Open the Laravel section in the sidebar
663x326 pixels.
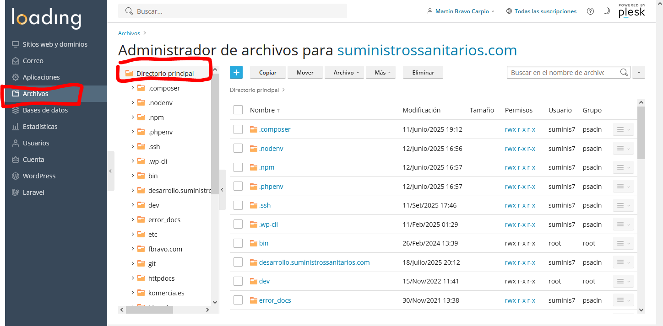click(34, 192)
